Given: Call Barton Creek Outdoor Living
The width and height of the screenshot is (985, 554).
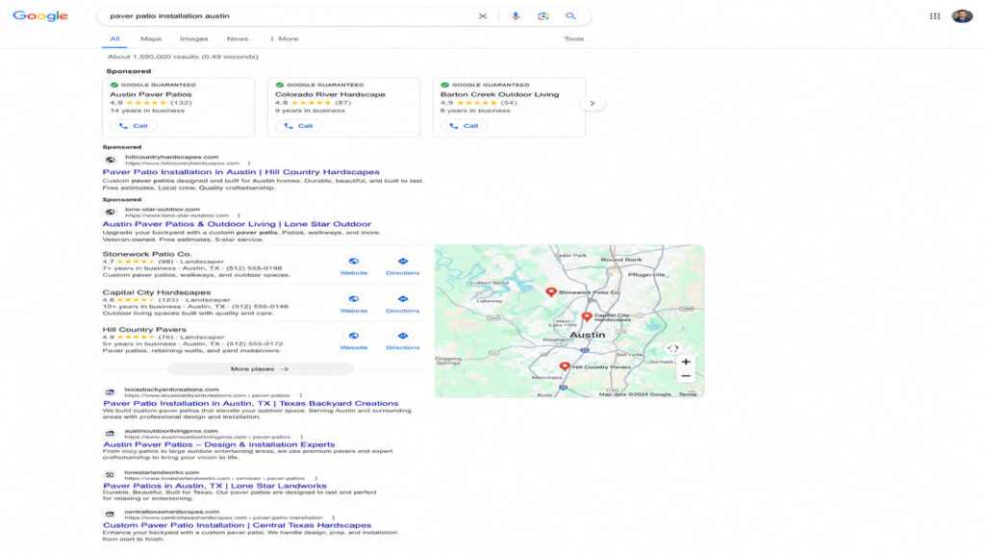Looking at the screenshot, I should 464,126.
